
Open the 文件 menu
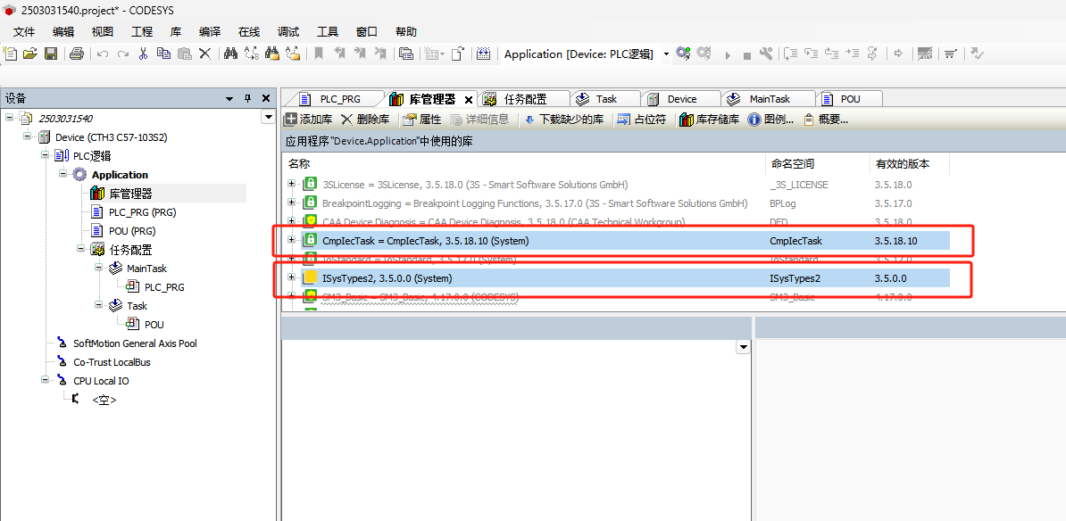click(24, 32)
